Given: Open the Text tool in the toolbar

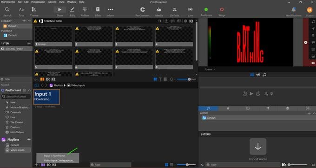Looking at the screenshot, I should pyautogui.click(x=21, y=12).
